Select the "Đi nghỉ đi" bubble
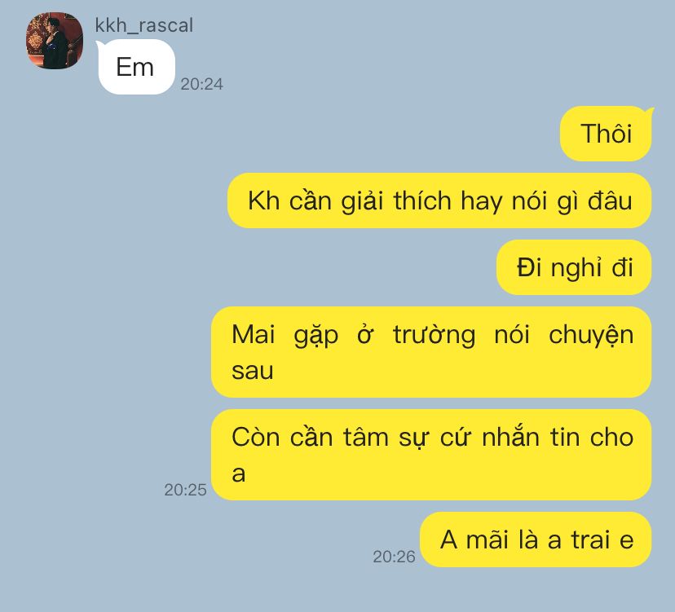 (574, 267)
